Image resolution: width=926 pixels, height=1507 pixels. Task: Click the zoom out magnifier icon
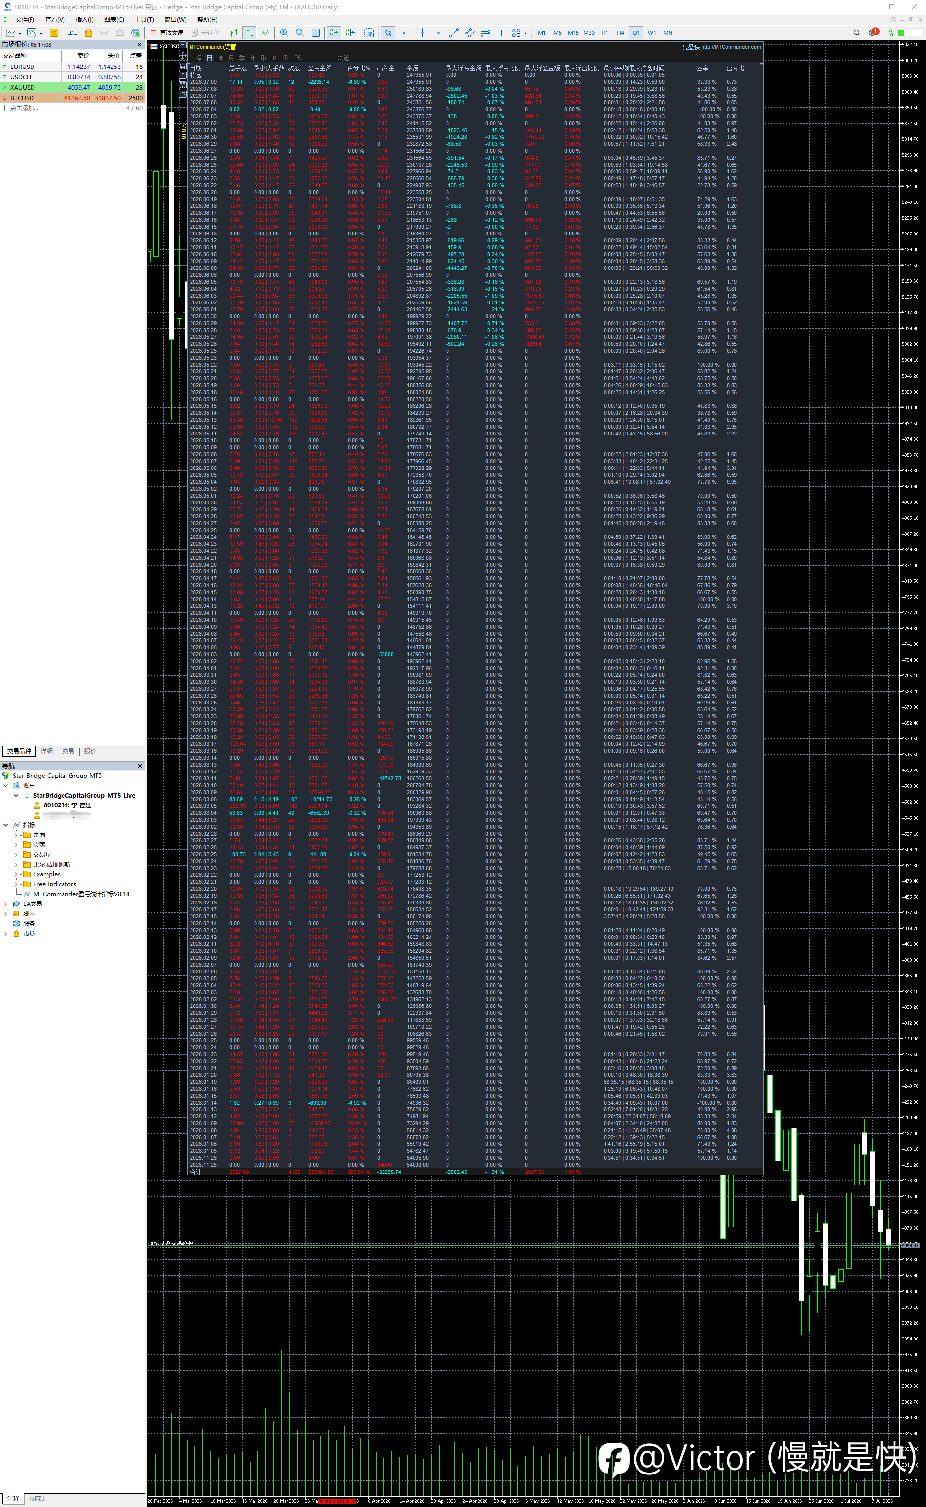(300, 33)
